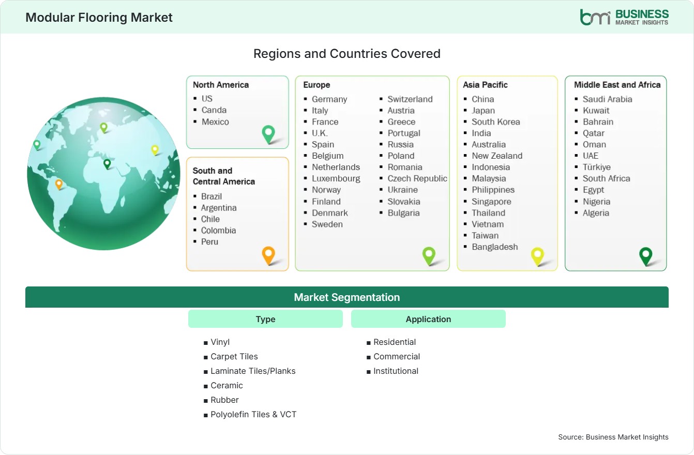Click the North America heading
The height and width of the screenshot is (455, 694).
pos(221,85)
